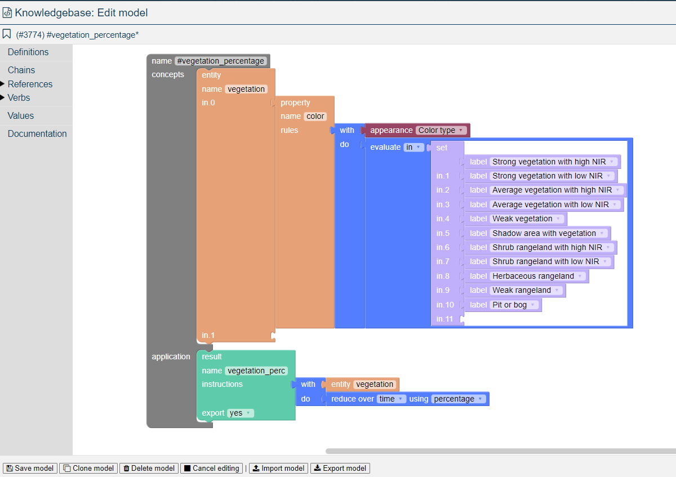Click the horizontal scrollbar at workspace bottom

coord(500,451)
